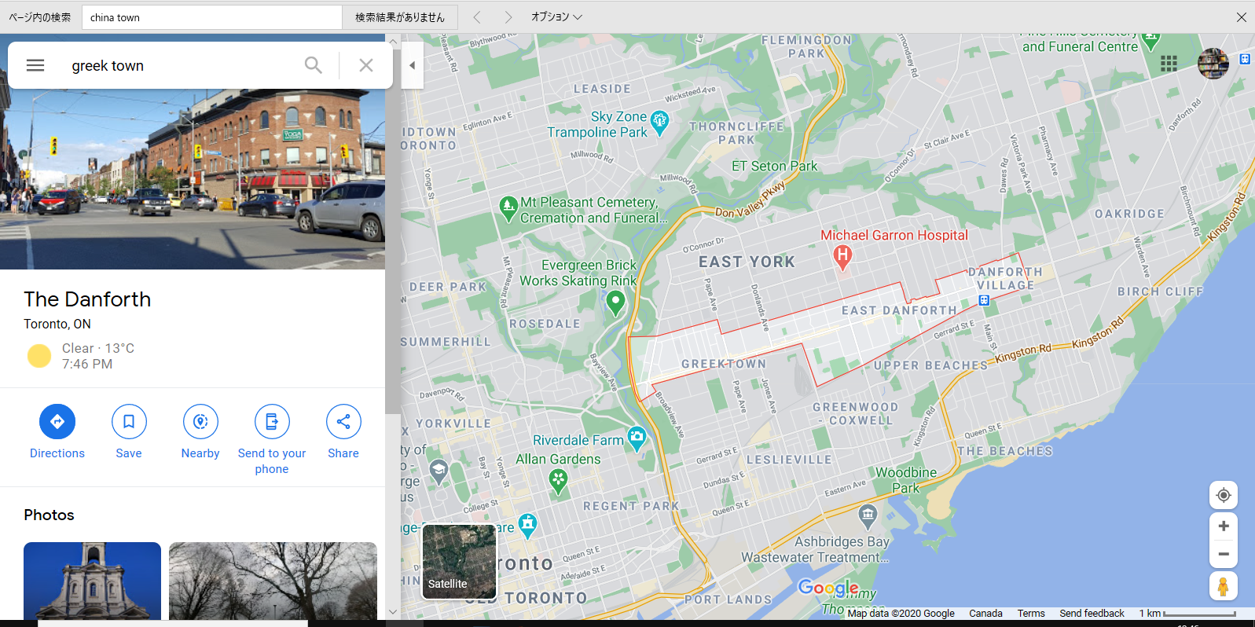Get Directions to The Danforth
Image resolution: width=1255 pixels, height=627 pixels.
pyautogui.click(x=57, y=432)
